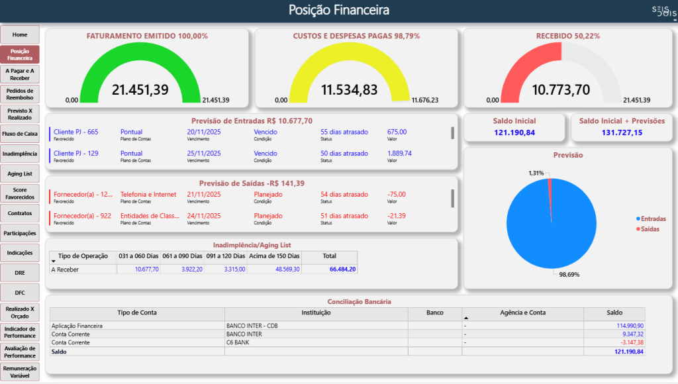Navigate to Inadimplência
Viewport: 678px width, 384px height.
(20, 154)
